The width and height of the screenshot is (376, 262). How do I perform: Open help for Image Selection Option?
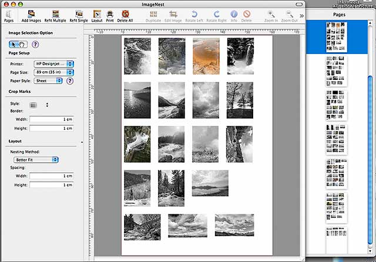tap(35, 44)
